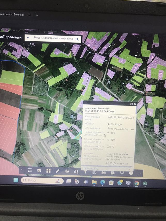Open Excel from the taskbar
This screenshot has width=166, height=221.
click(x=145, y=183)
